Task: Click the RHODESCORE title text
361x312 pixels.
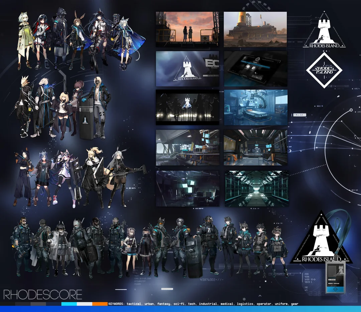Action: pos(43,295)
